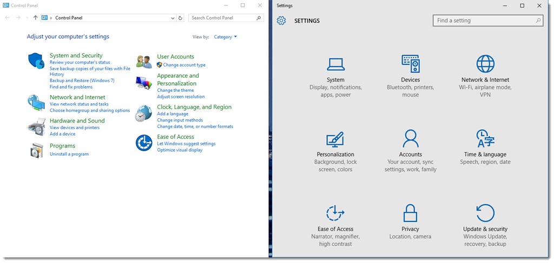This screenshot has height=263, width=554.
Task: Click the Programs disc box icon
Action: pyautogui.click(x=37, y=150)
